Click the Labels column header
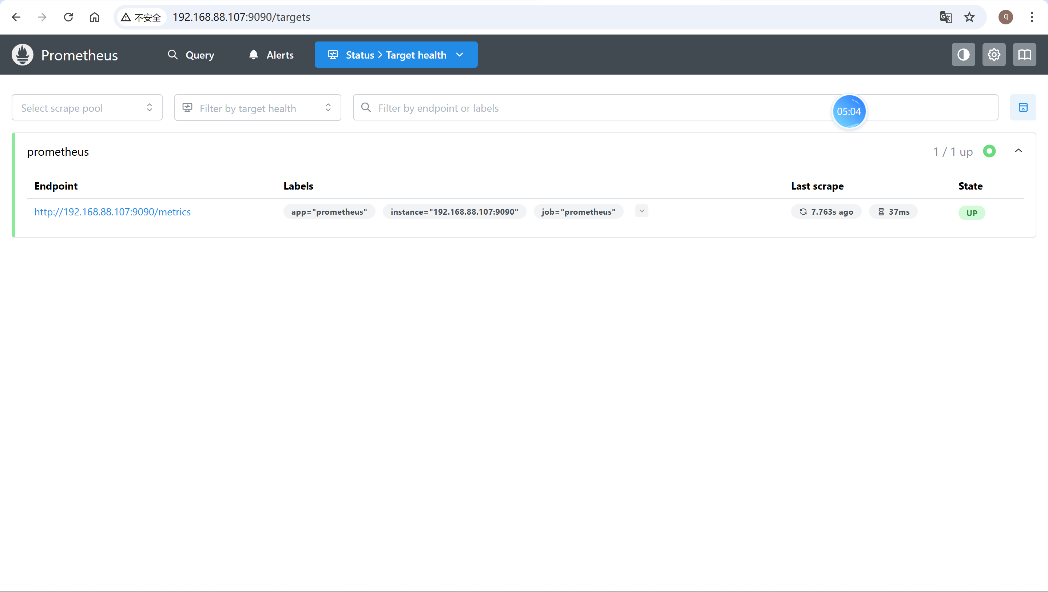 pyautogui.click(x=298, y=186)
